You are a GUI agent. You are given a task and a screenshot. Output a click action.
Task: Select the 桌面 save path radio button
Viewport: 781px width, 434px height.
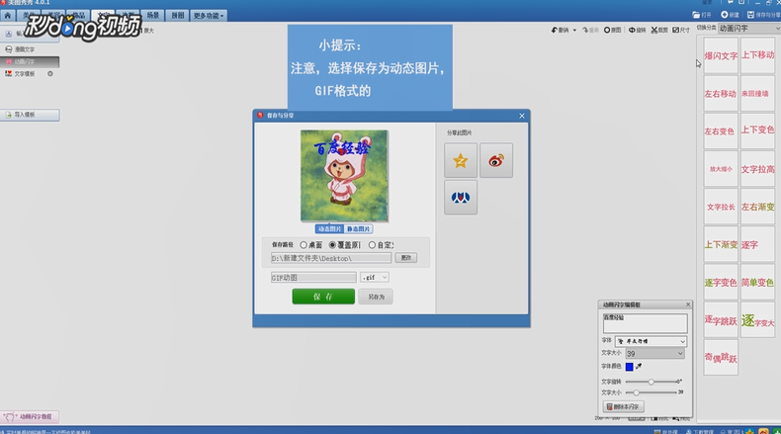(304, 245)
